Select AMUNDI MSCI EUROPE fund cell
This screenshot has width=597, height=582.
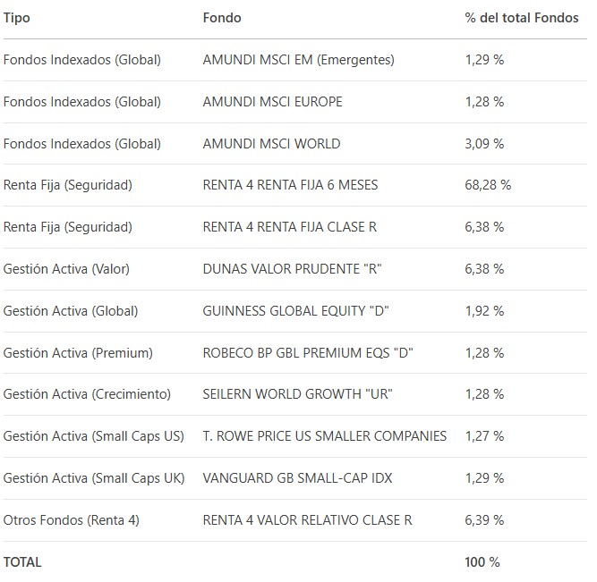tap(273, 102)
